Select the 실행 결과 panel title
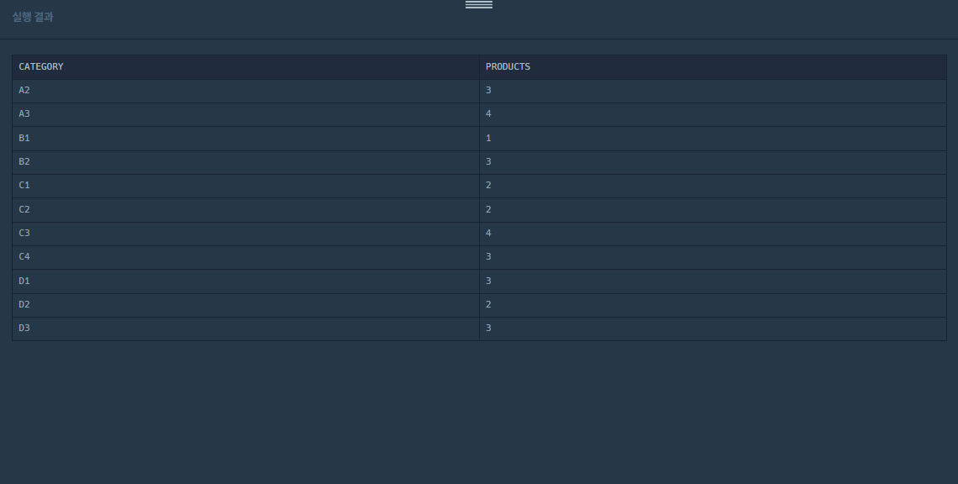This screenshot has width=958, height=484. click(33, 17)
